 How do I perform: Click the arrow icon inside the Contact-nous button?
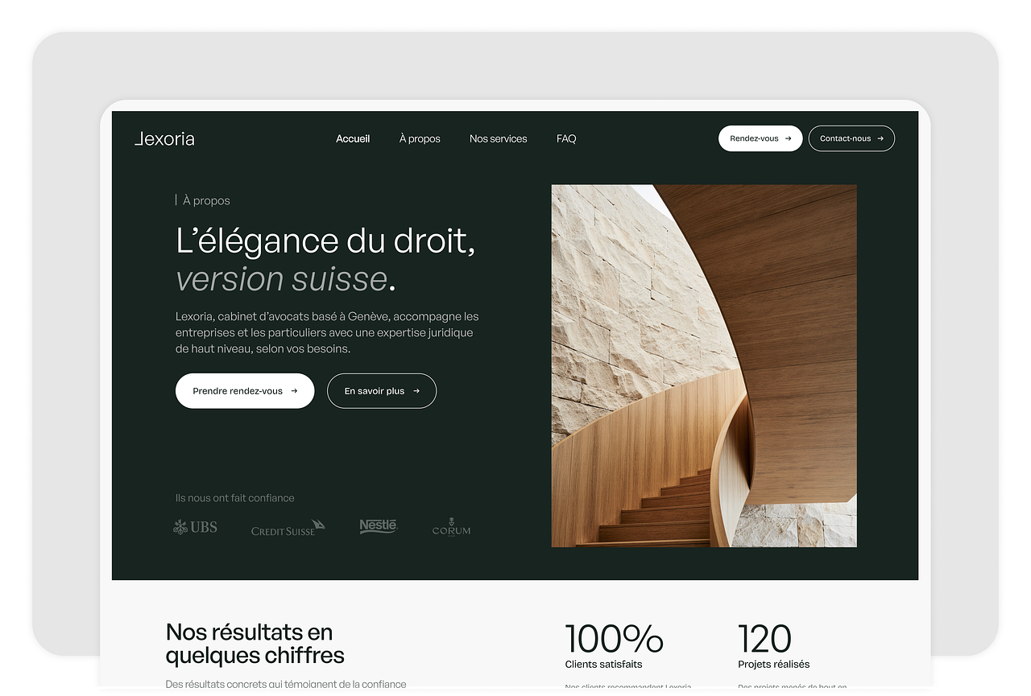pyautogui.click(x=880, y=138)
